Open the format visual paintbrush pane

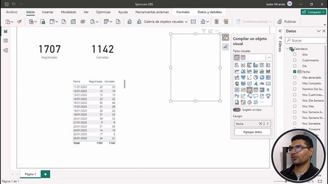225,47
